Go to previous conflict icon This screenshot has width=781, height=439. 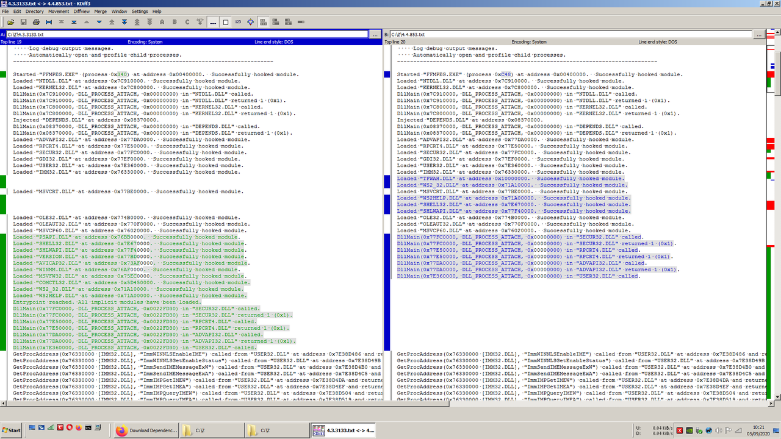112,22
